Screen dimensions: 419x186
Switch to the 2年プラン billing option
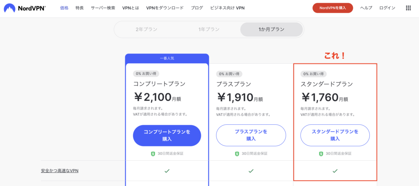point(146,29)
